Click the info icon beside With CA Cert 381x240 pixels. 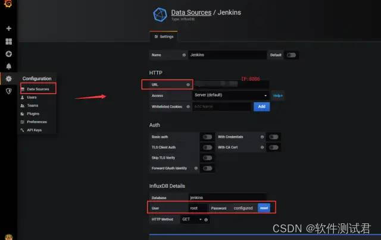tap(262, 147)
